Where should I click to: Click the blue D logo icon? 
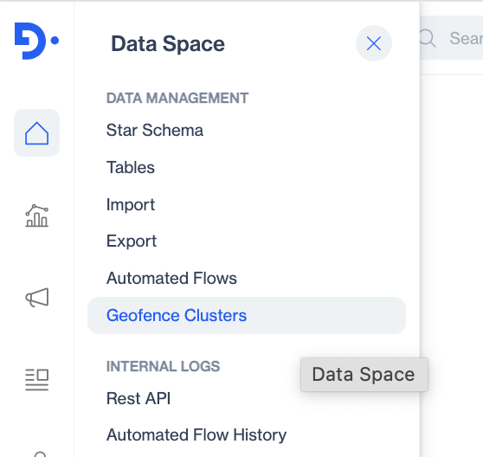(x=36, y=41)
